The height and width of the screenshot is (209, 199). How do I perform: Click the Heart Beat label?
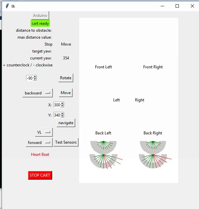coord(40,154)
